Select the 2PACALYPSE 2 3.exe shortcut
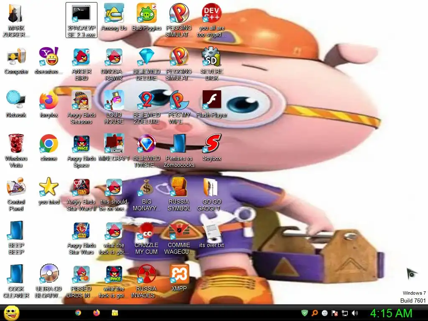428x321 pixels. (x=82, y=20)
